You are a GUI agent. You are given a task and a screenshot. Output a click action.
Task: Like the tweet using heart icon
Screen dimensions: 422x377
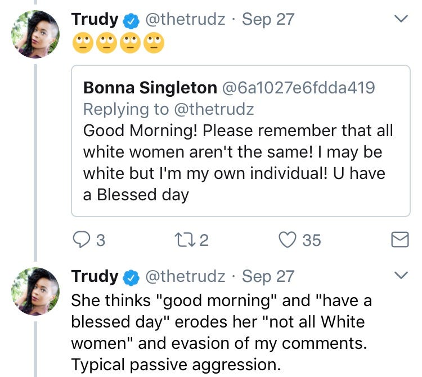tap(288, 240)
